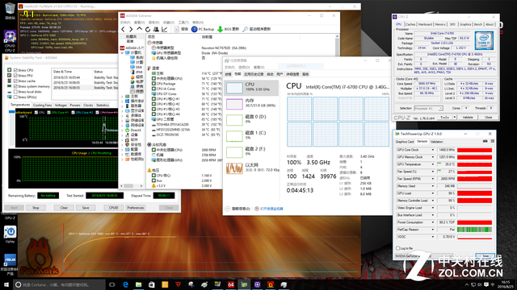Click BIOS update green arrow icon
This screenshot has height=290, width=517.
(x=221, y=29)
